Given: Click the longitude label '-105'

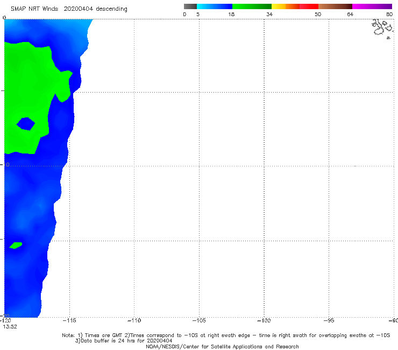Looking at the screenshot, I should pyautogui.click(x=199, y=320).
